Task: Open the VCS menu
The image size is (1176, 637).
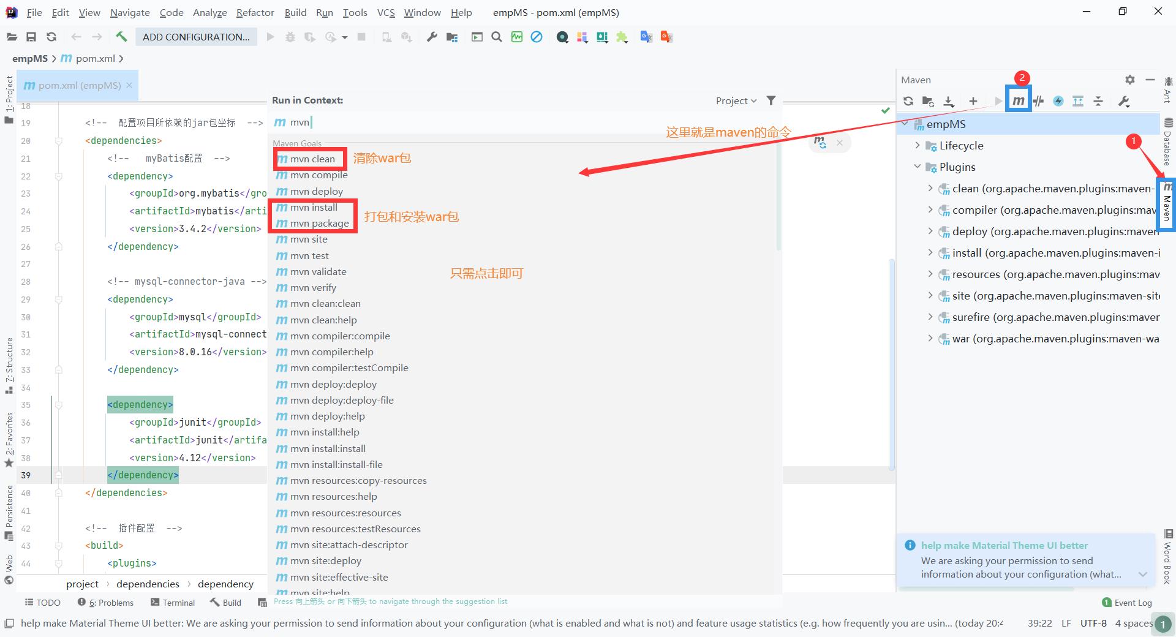Action: (386, 12)
